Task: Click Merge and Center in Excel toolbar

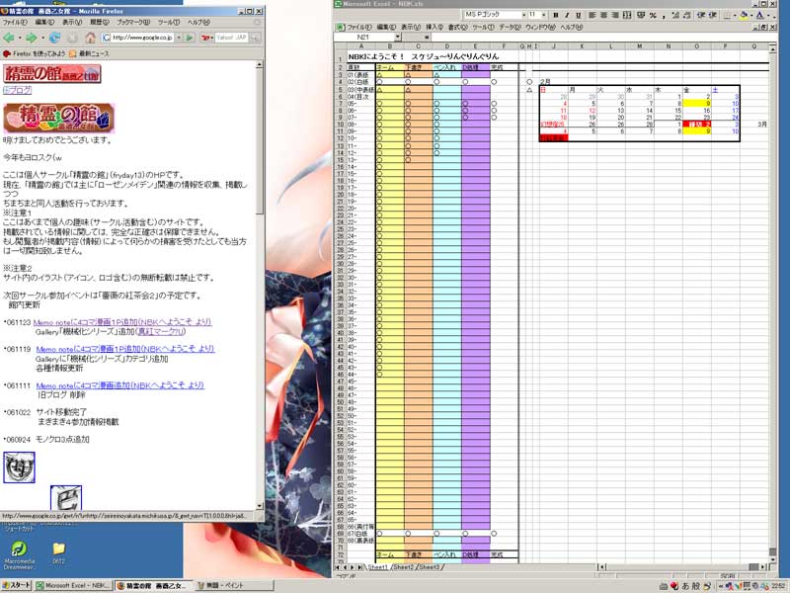Action: (627, 15)
